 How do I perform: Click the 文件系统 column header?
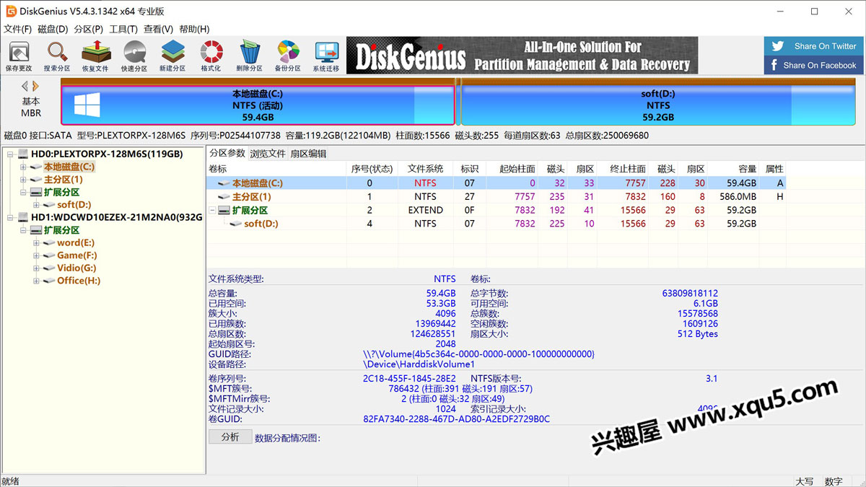(x=425, y=169)
